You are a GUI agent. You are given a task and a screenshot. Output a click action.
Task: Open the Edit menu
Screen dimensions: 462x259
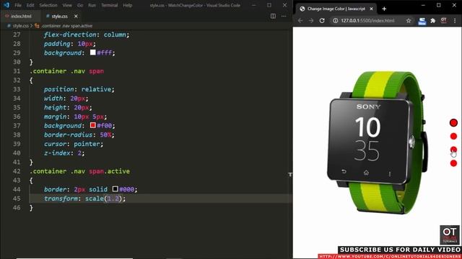30,5
